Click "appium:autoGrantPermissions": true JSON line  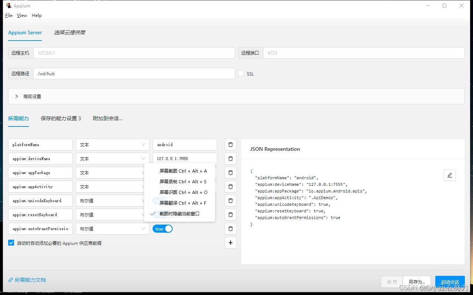tap(298, 218)
